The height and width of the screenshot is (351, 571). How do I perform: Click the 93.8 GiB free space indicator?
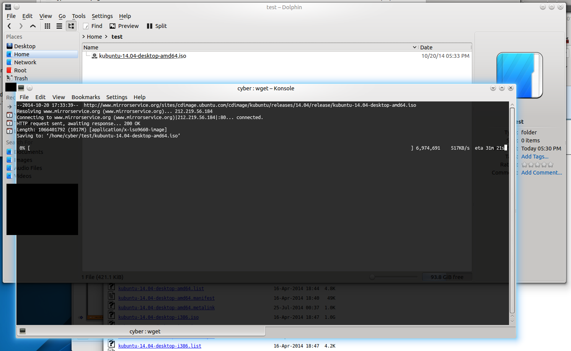(447, 277)
